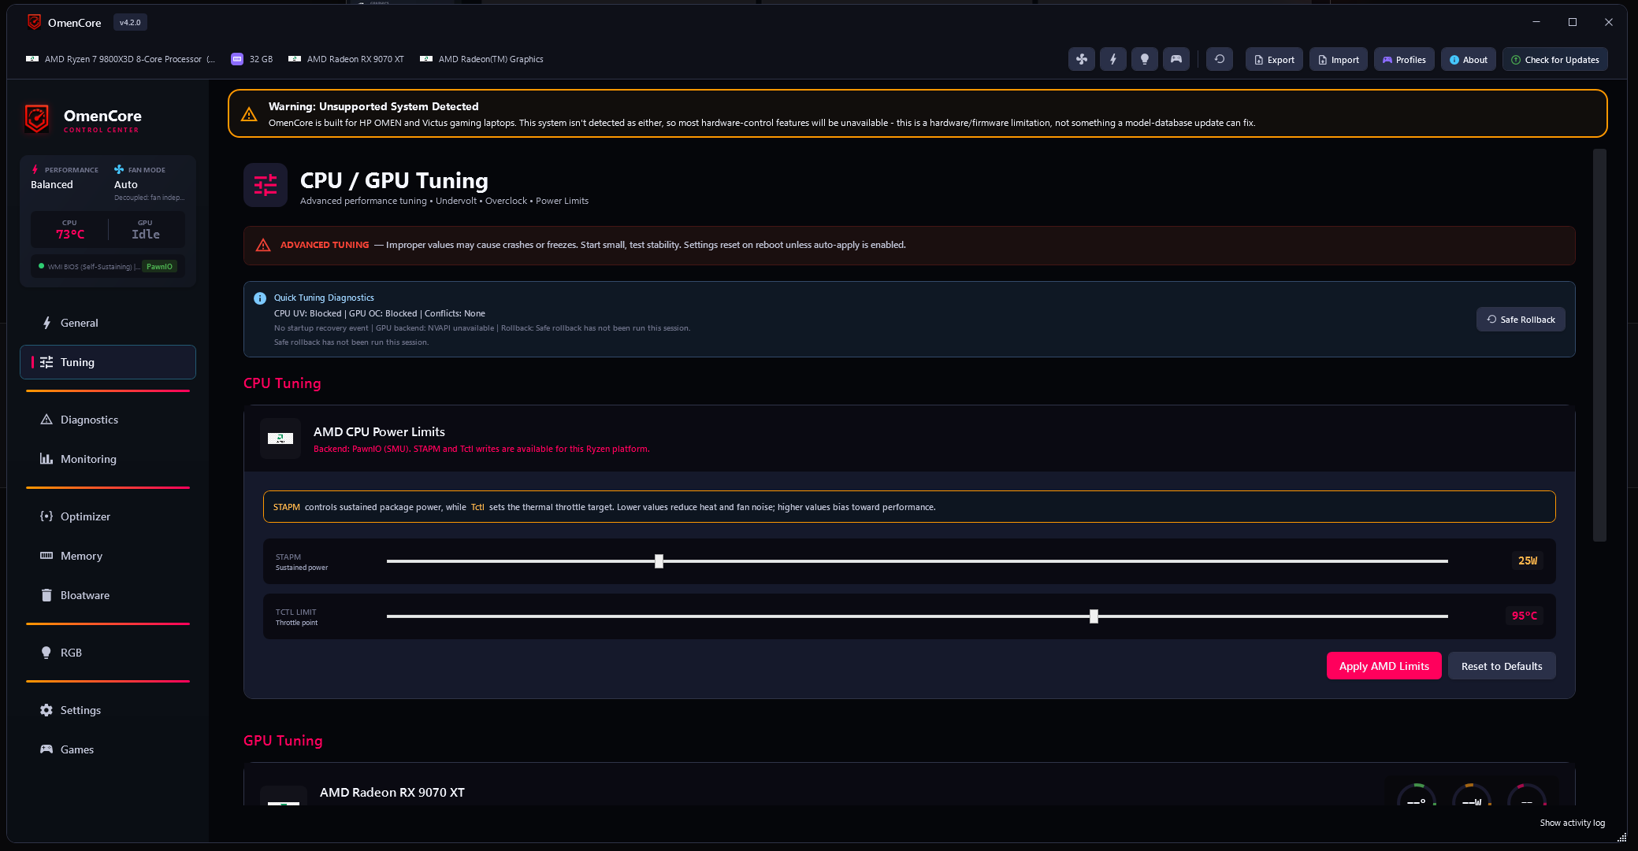Image resolution: width=1638 pixels, height=851 pixels.
Task: Click the PawnIO status badge
Action: pyautogui.click(x=159, y=266)
